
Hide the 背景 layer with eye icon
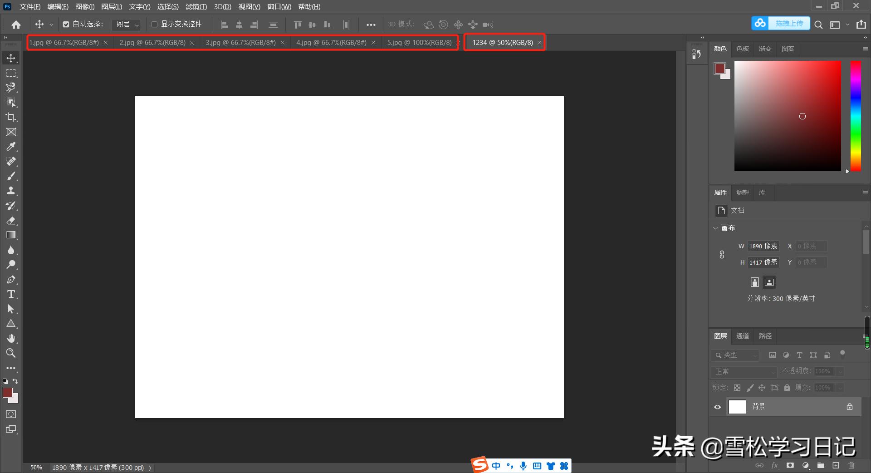(717, 407)
